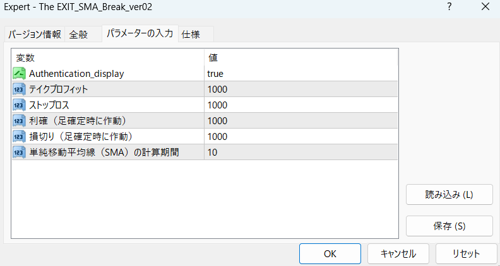Image resolution: width=500 pixels, height=266 pixels.
Task: Go to the 仕様 tab
Action: click(x=191, y=34)
